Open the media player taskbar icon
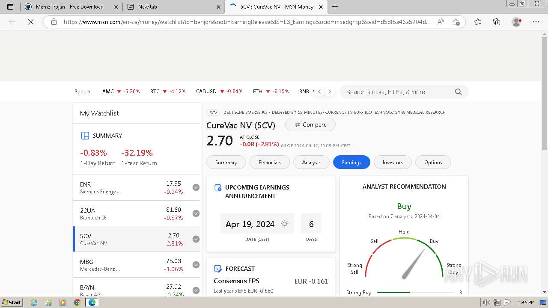This screenshot has height=308, width=548. click(x=63, y=302)
